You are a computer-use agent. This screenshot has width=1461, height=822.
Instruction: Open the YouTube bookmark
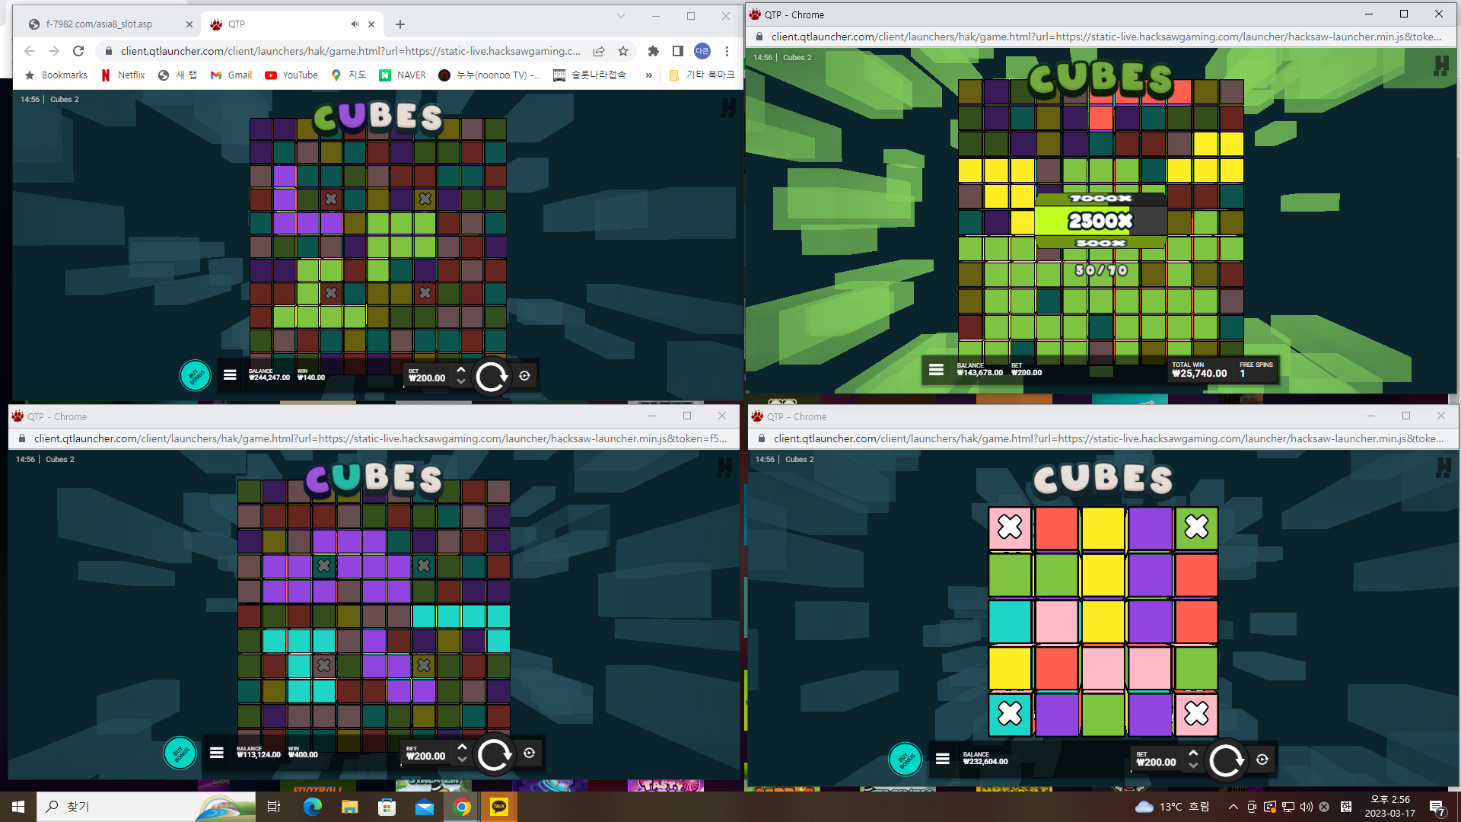click(291, 75)
